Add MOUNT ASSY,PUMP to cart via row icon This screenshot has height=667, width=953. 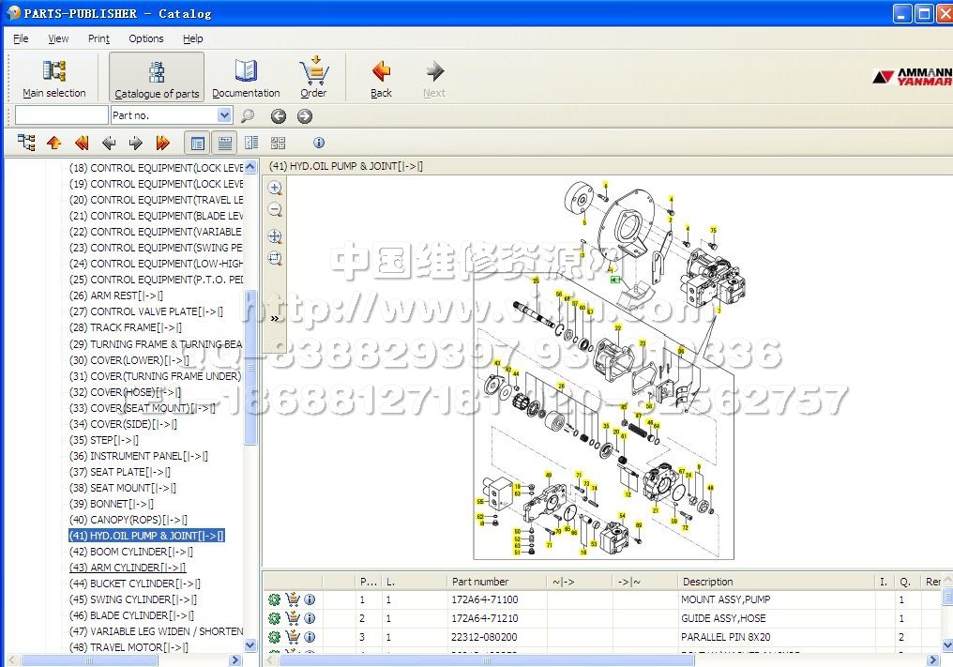pyautogui.click(x=293, y=599)
